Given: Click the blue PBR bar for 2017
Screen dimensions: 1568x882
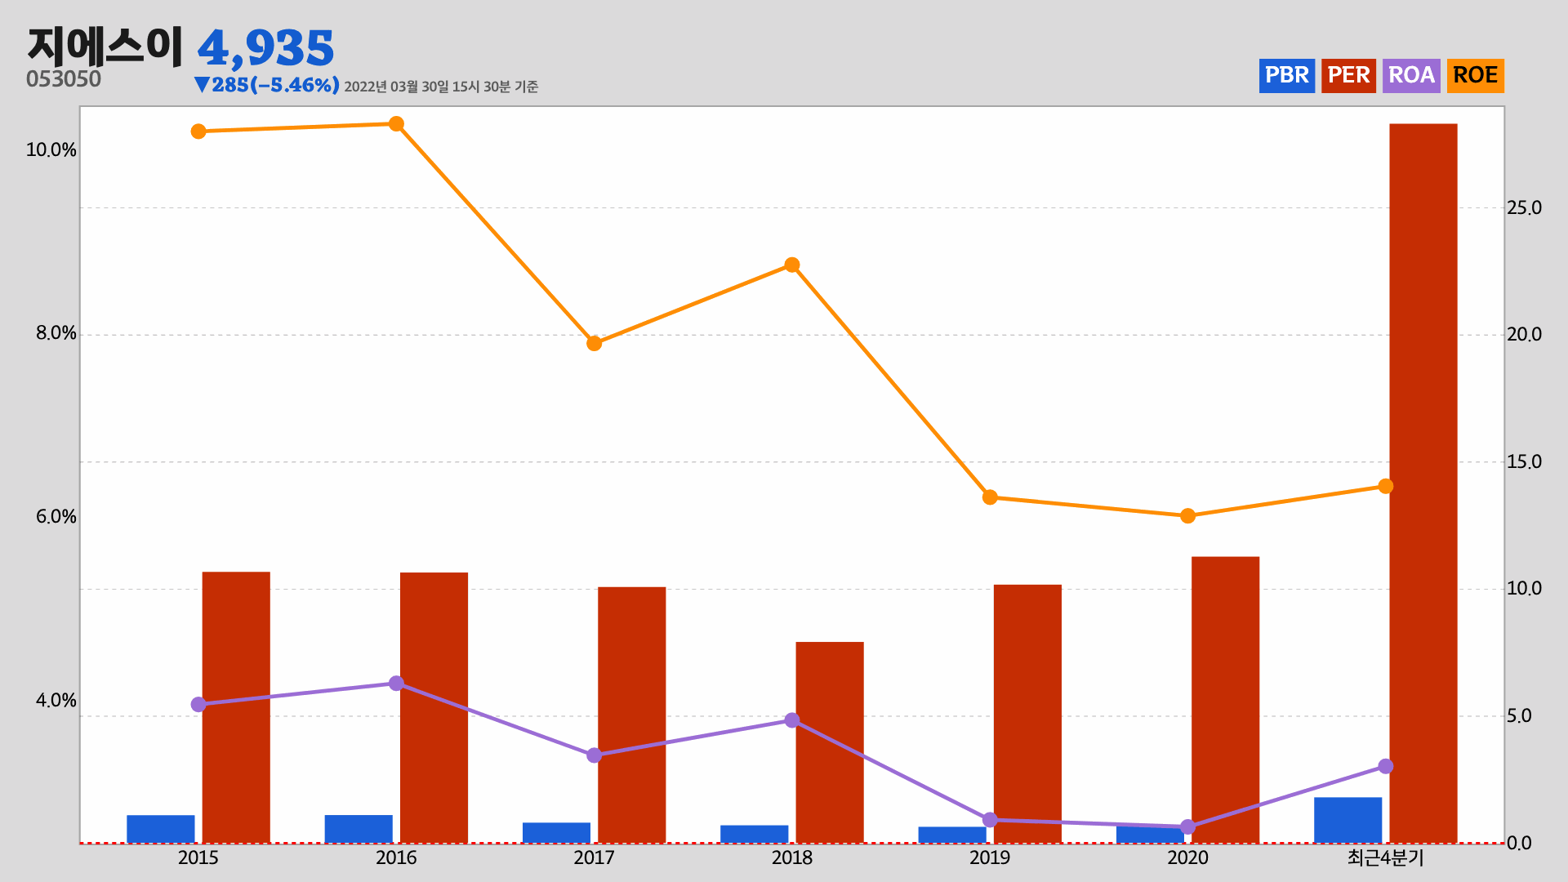Looking at the screenshot, I should point(556,832).
